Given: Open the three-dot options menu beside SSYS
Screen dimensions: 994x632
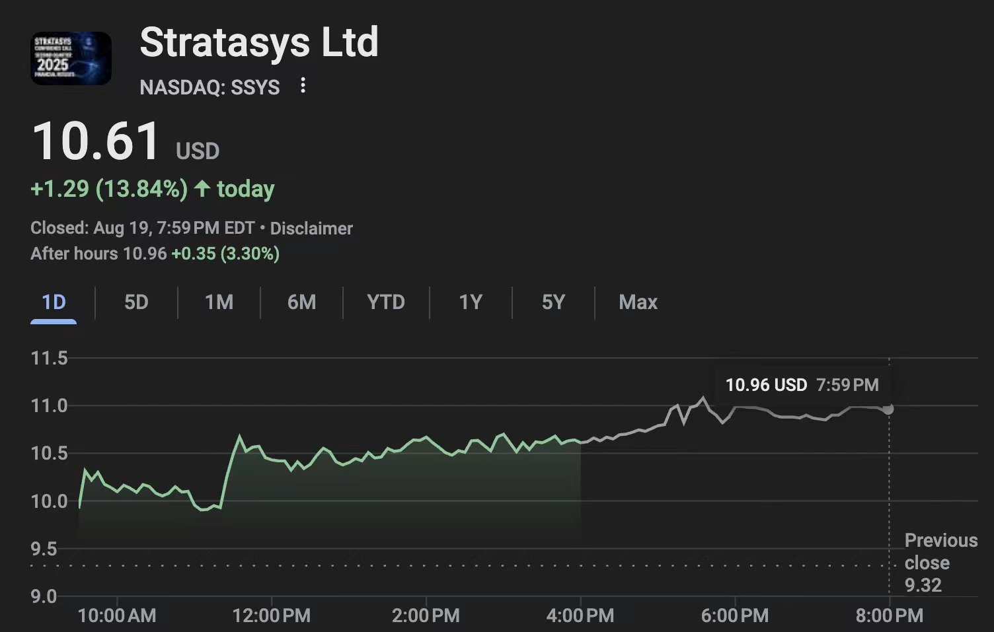Looking at the screenshot, I should (303, 86).
